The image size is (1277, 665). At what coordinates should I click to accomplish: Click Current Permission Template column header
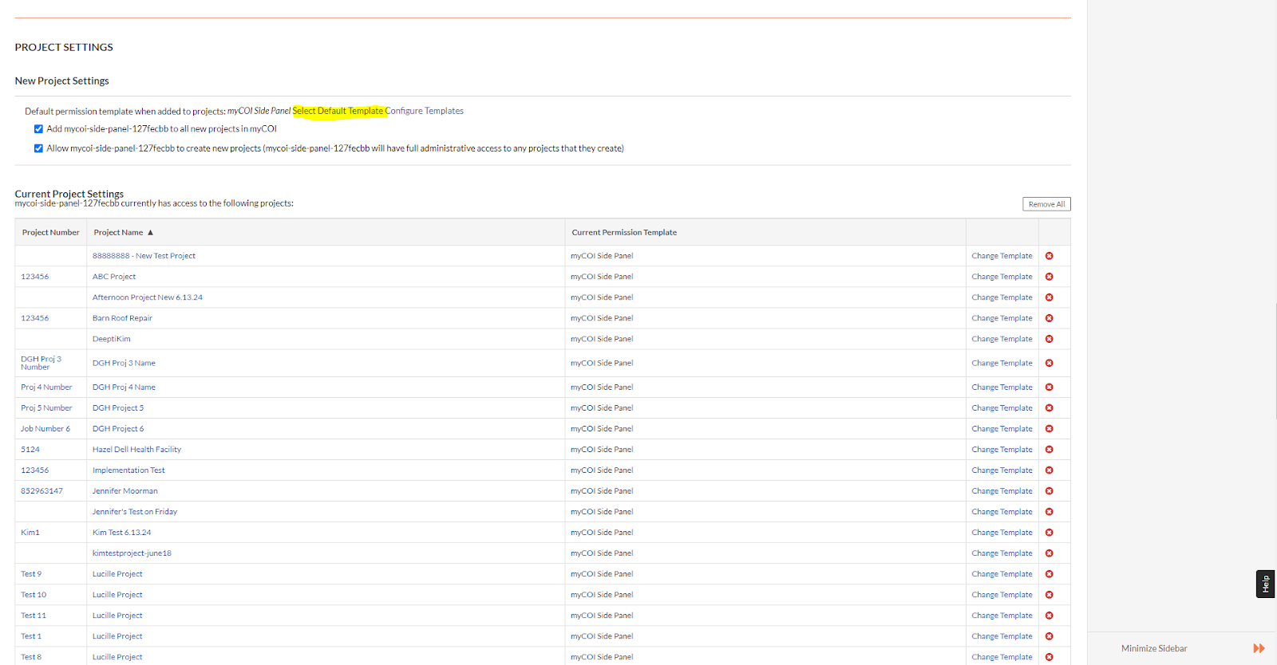point(624,233)
